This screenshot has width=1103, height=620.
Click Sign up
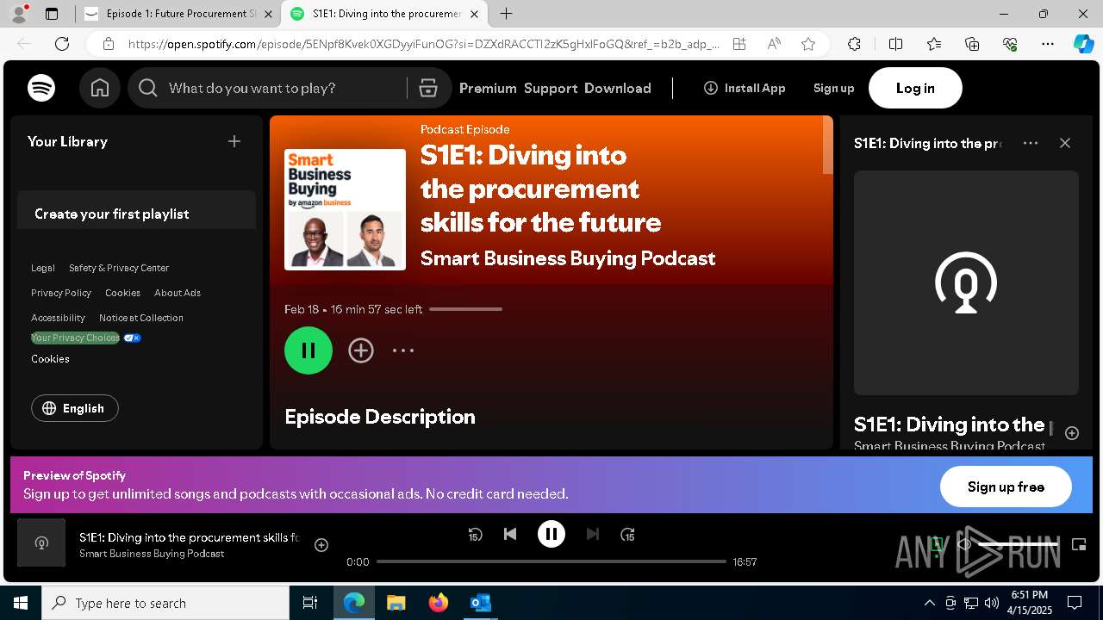coord(833,88)
